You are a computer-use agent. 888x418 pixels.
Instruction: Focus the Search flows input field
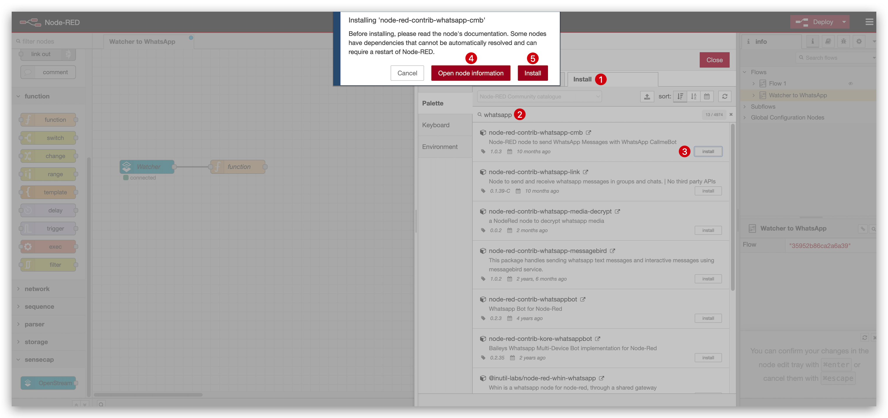(x=836, y=58)
